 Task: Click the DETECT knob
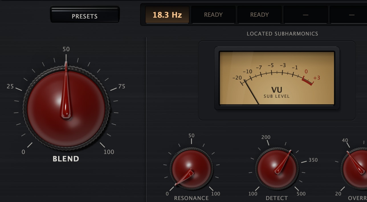[277, 170]
